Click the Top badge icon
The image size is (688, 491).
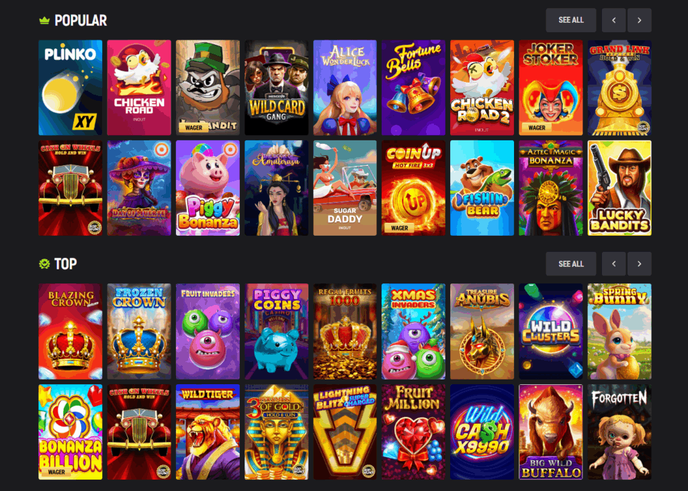(44, 264)
